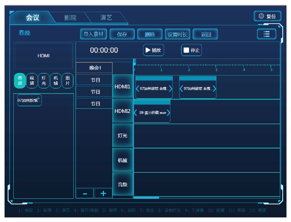The width and height of the screenshot is (291, 222).
Task: Select the 灯光 media type toggle
Action: click(x=44, y=80)
